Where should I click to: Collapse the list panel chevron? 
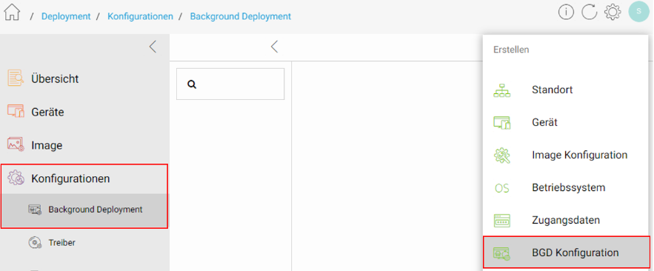(274, 47)
